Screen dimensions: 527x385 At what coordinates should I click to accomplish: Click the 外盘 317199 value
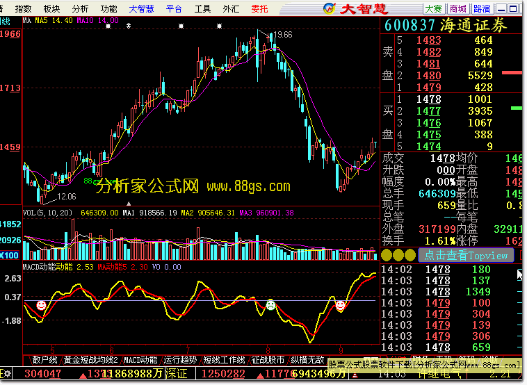[x=437, y=229]
